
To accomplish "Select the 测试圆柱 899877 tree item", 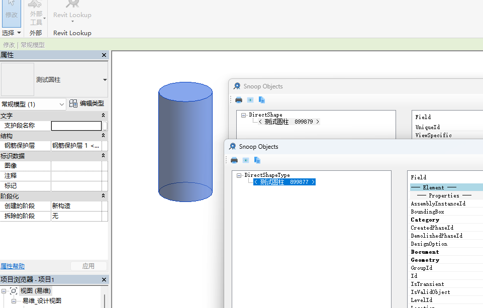I will click(284, 182).
